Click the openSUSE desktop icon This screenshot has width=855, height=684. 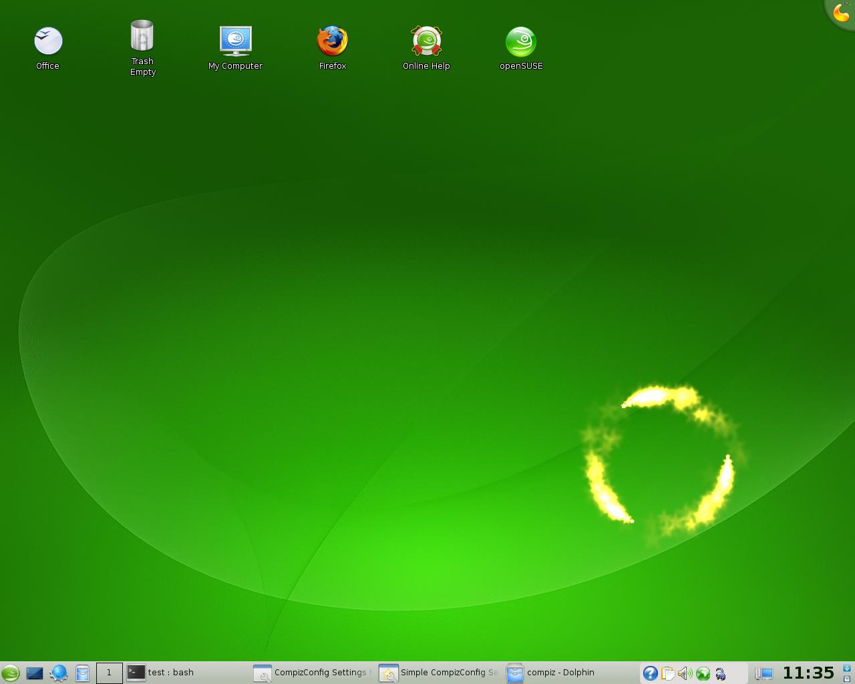520,42
